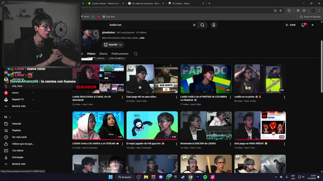Open Discord from the taskbar
323x181 pixels.
[x=161, y=177]
